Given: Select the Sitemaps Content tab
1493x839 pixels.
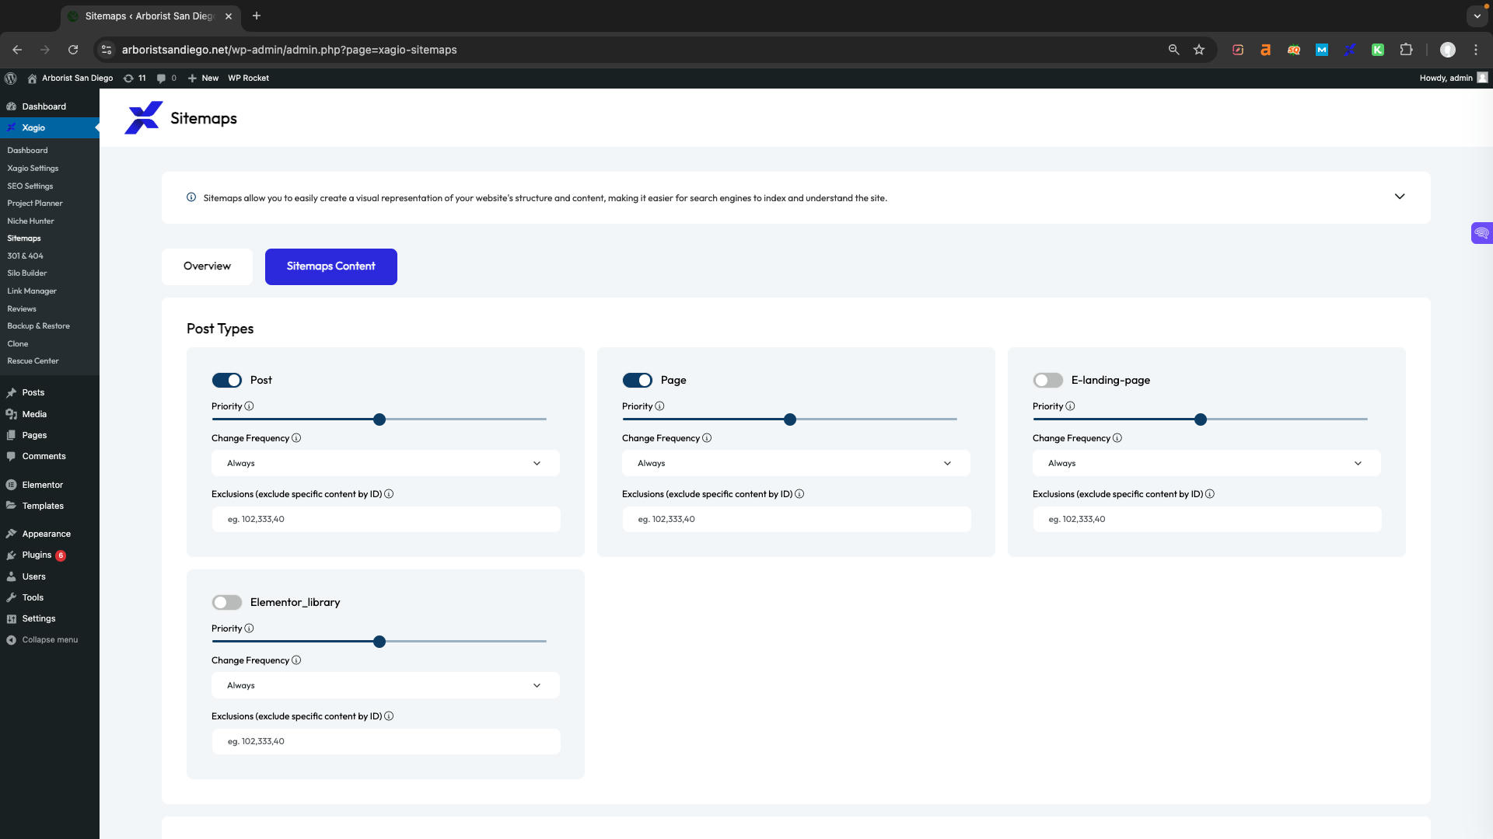Looking at the screenshot, I should point(331,266).
